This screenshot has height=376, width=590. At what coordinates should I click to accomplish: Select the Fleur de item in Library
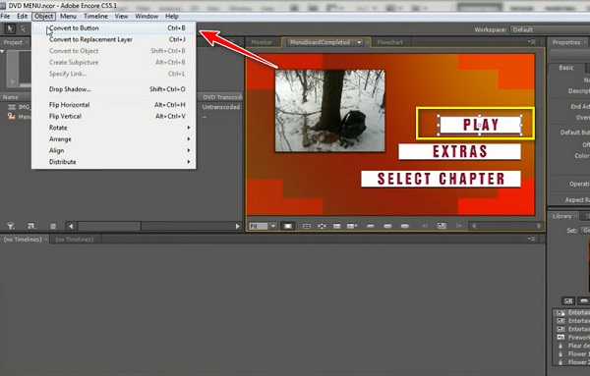pyautogui.click(x=573, y=346)
